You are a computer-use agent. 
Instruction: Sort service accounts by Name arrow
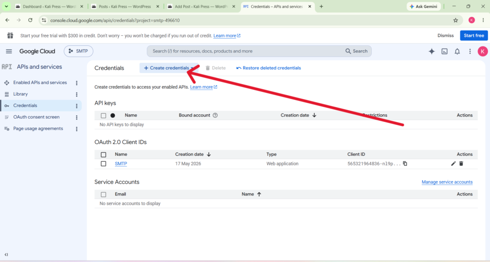point(259,194)
